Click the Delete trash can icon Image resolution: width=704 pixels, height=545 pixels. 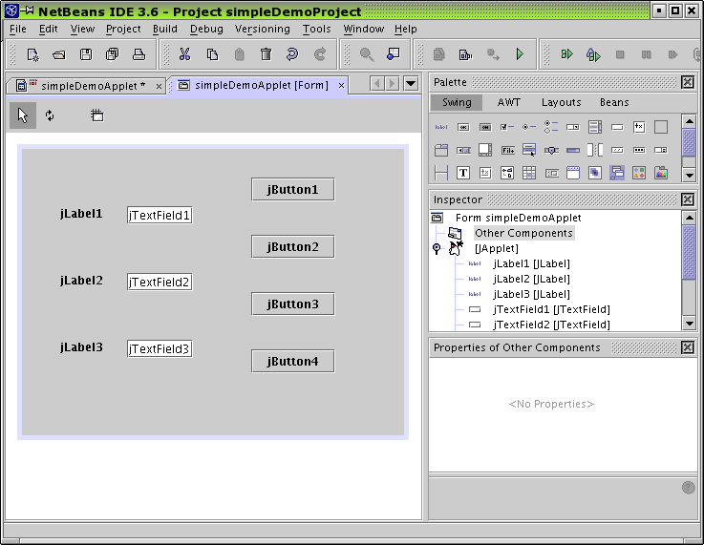267,54
